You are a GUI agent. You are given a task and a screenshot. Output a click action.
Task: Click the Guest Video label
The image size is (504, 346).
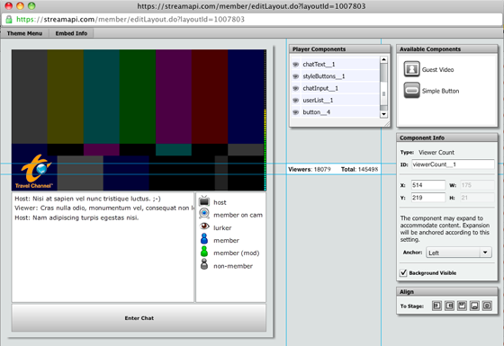click(x=437, y=70)
